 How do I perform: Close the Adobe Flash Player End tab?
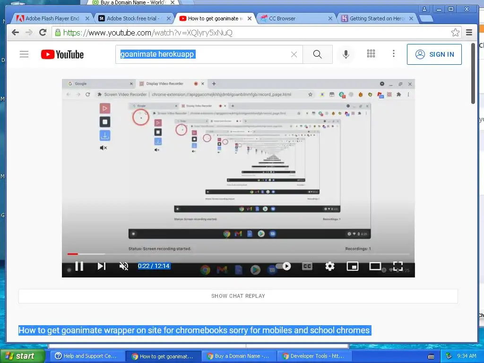coord(87,18)
